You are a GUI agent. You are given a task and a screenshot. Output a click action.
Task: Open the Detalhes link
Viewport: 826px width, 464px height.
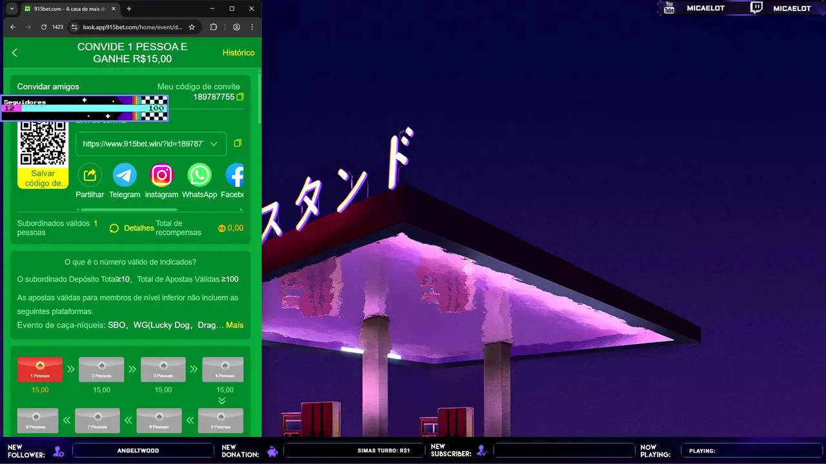139,228
